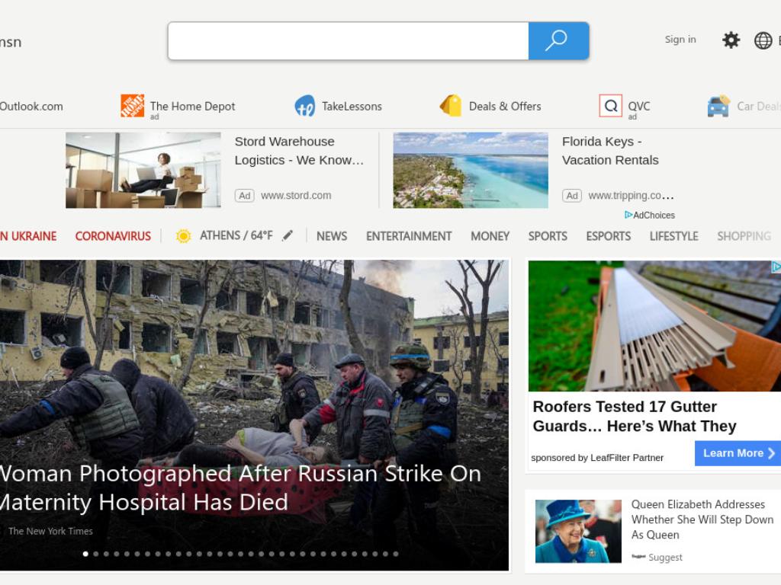Click the Suggest source label
Screen dimensions: 781x585
[x=665, y=558]
